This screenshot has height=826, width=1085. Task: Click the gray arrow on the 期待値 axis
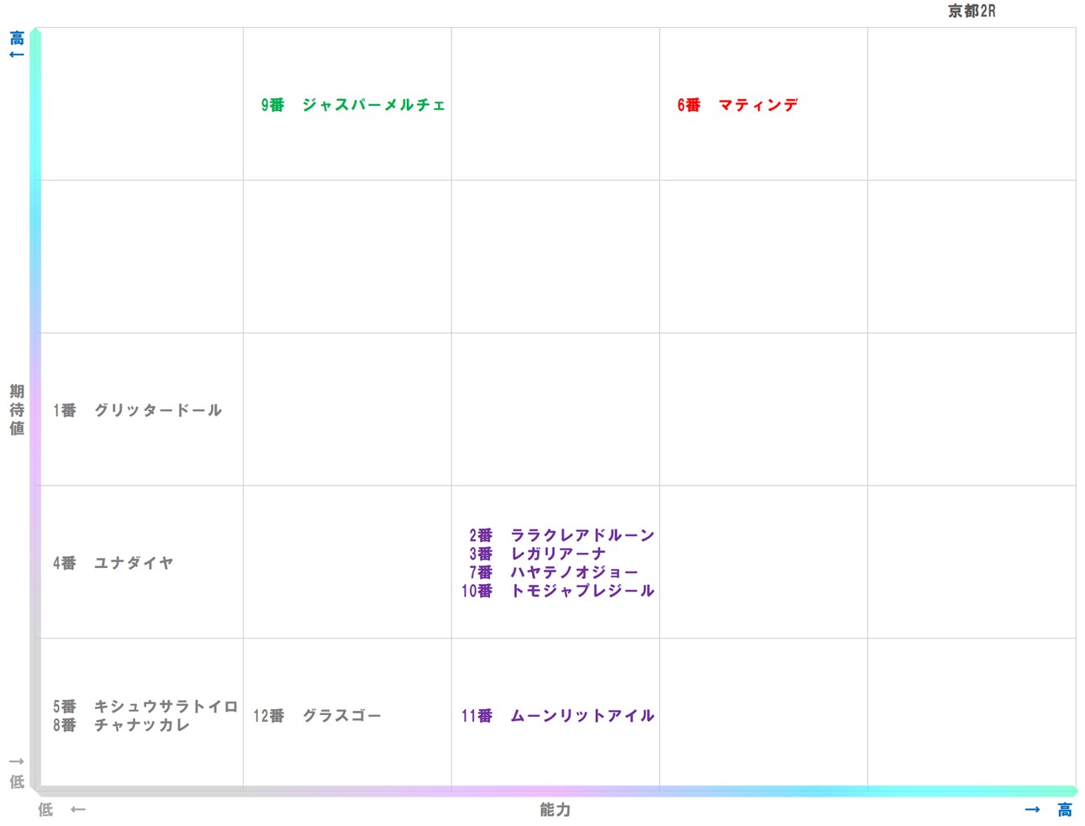coord(16,761)
